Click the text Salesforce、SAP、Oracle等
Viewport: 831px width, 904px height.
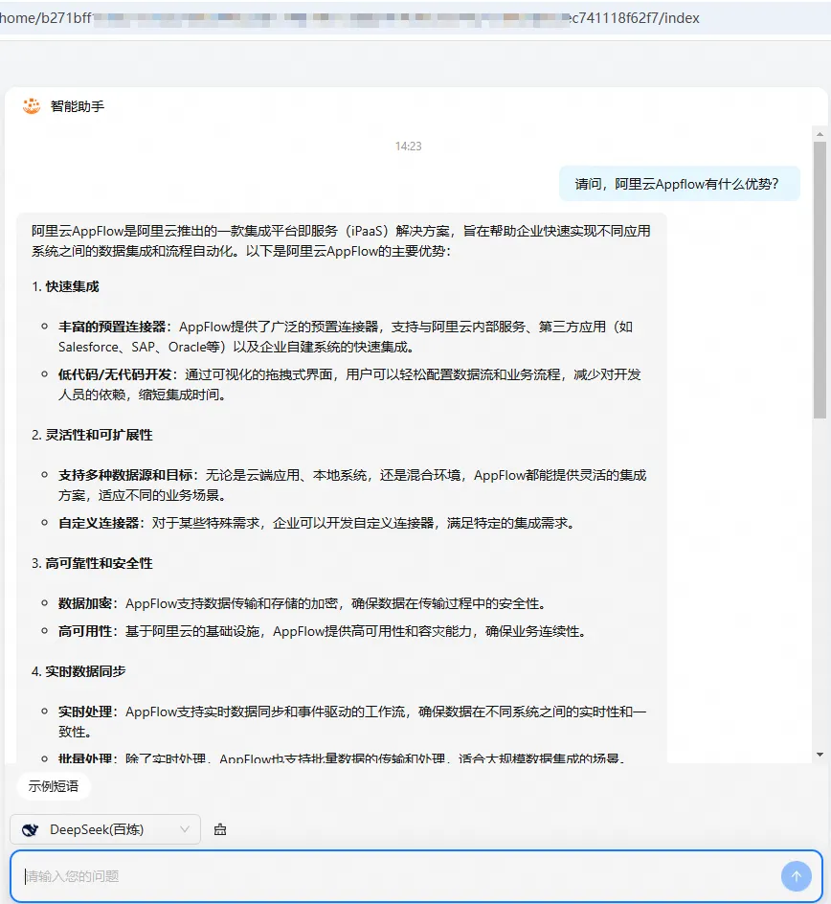tap(138, 347)
